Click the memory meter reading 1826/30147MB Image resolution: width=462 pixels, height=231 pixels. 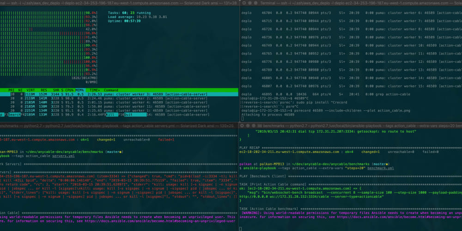(84, 78)
